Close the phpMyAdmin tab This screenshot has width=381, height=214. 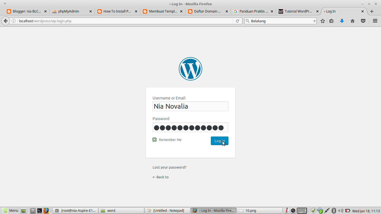(x=91, y=11)
